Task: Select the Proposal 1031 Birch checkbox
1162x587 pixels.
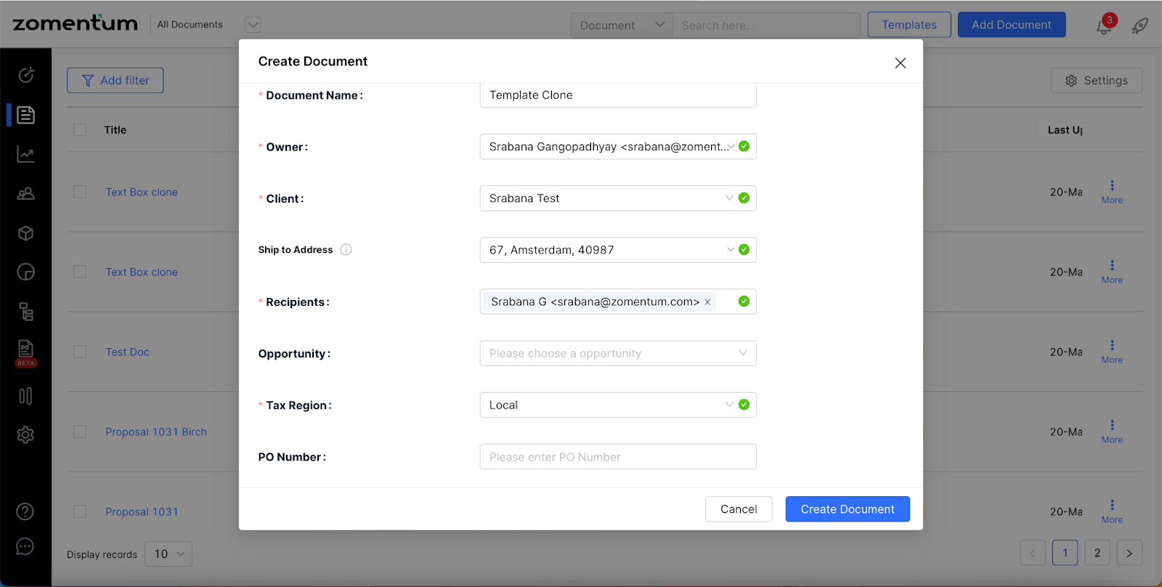Action: (x=80, y=432)
